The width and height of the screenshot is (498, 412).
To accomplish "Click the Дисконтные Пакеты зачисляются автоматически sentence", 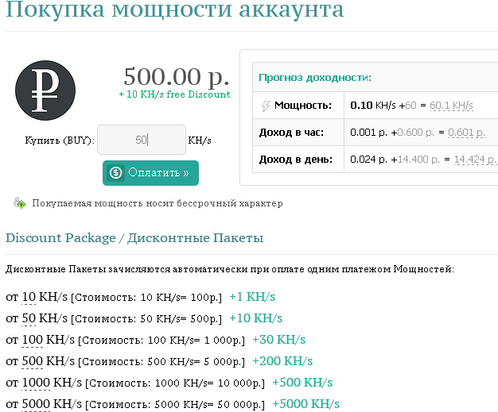I will tap(230, 269).
